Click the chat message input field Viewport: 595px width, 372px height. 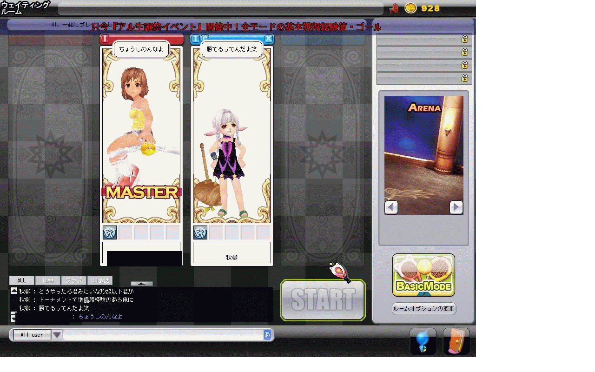click(x=163, y=335)
